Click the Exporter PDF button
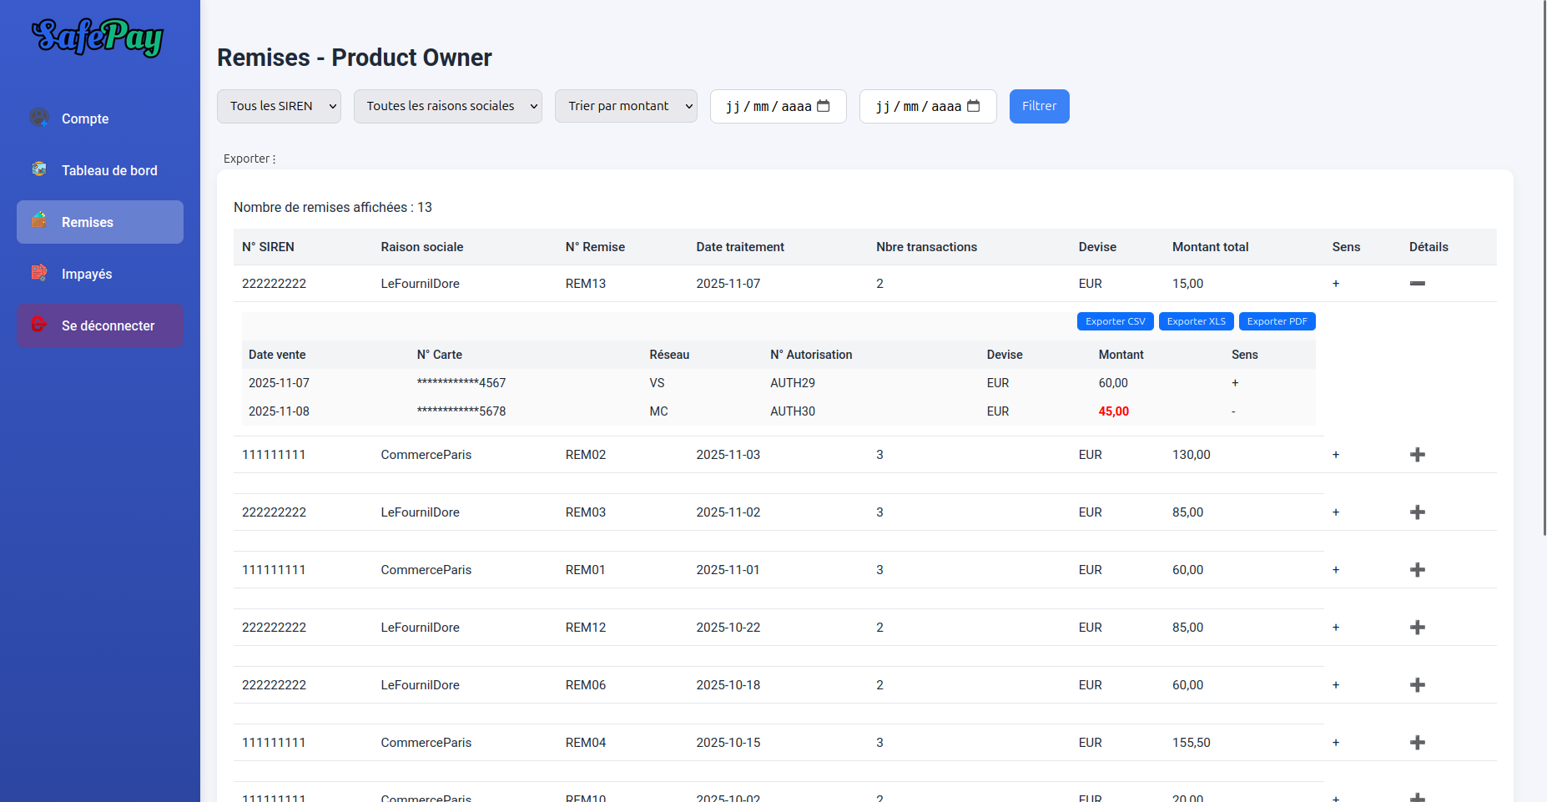The width and height of the screenshot is (1547, 802). (x=1277, y=321)
